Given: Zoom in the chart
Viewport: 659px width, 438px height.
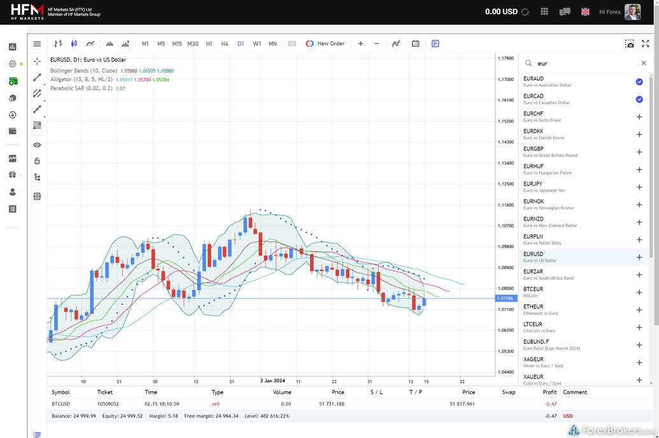Looking at the screenshot, I should pyautogui.click(x=361, y=43).
